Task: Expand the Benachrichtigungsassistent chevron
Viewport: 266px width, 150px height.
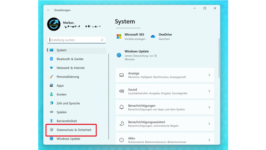Action: (x=209, y=124)
